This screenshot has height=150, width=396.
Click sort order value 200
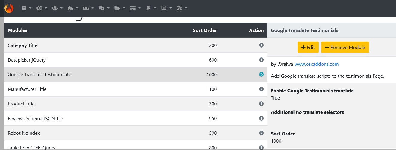pos(213,45)
